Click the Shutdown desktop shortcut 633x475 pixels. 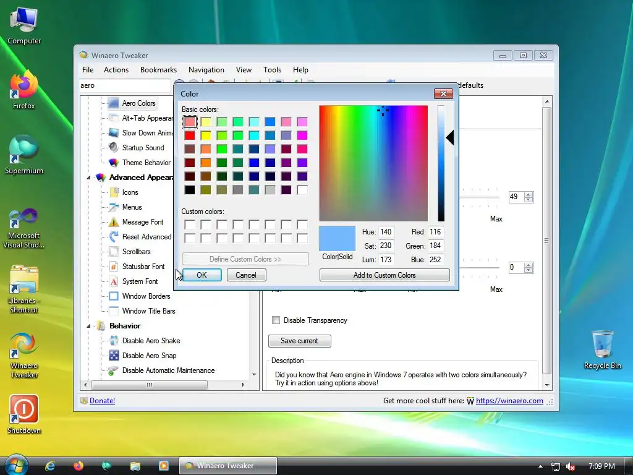tap(24, 414)
